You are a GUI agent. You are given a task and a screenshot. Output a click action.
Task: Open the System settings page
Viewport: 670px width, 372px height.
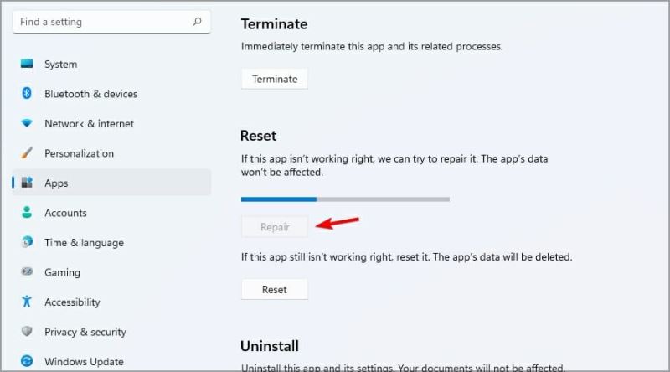tap(60, 65)
